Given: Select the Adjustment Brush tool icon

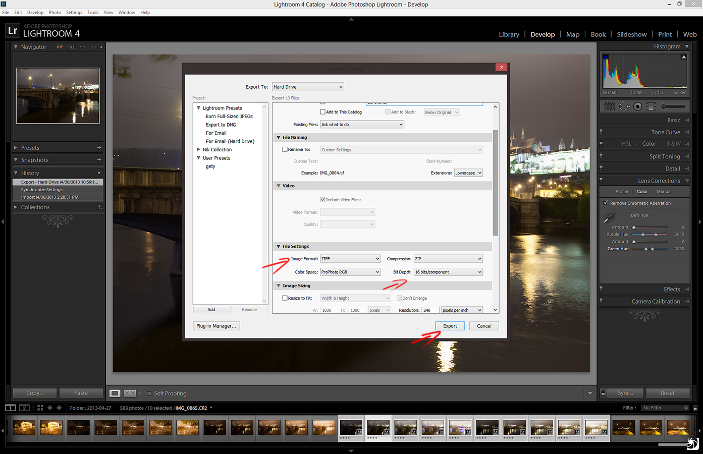Looking at the screenshot, I should [674, 106].
